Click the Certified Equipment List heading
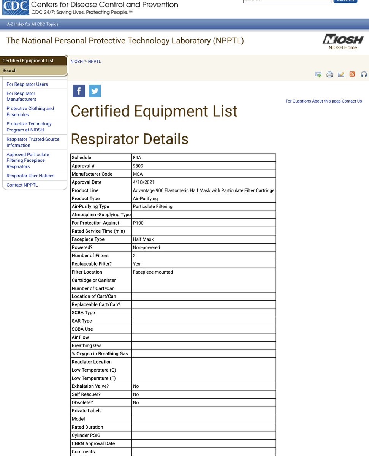This screenshot has width=369, height=456. pyautogui.click(x=154, y=111)
